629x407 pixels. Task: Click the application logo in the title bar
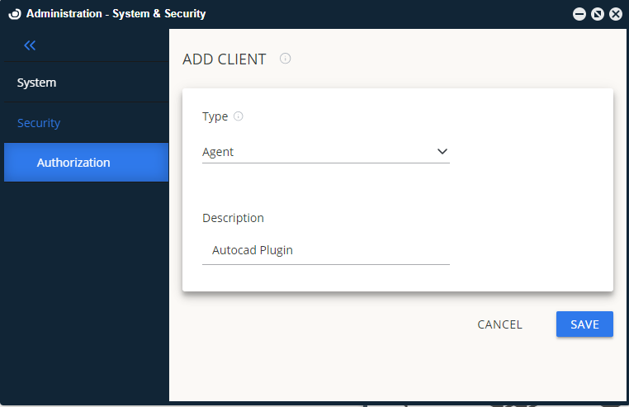click(14, 14)
